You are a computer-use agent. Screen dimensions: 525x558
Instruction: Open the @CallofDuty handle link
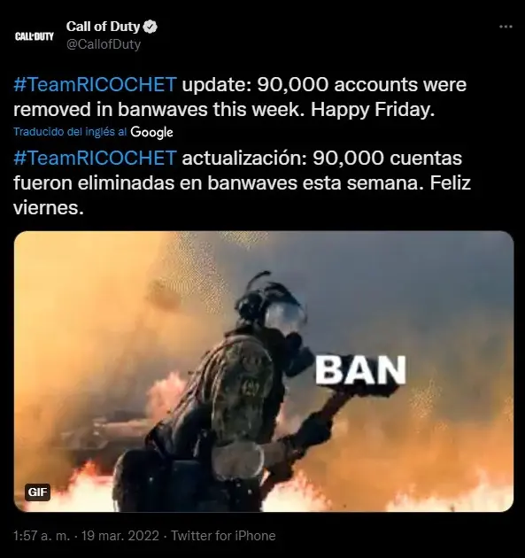click(104, 44)
